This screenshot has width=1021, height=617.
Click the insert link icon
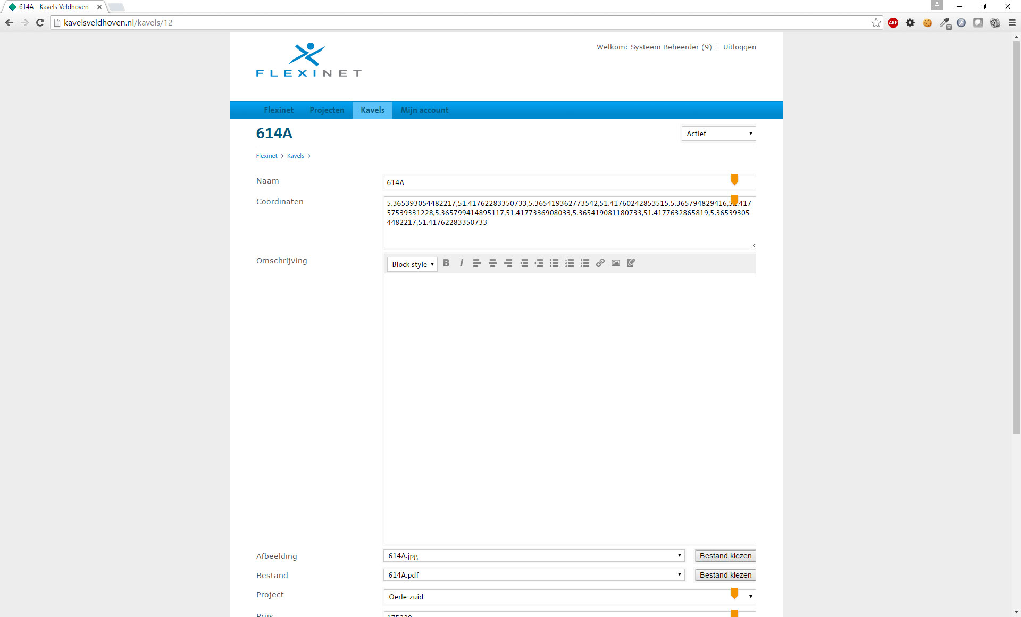(x=600, y=263)
